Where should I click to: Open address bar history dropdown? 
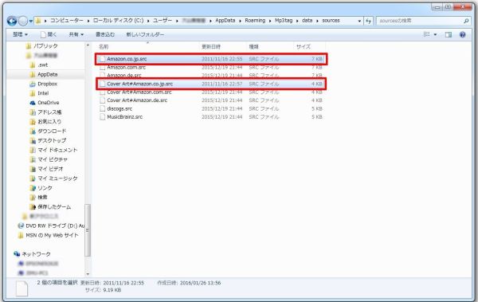click(x=359, y=21)
